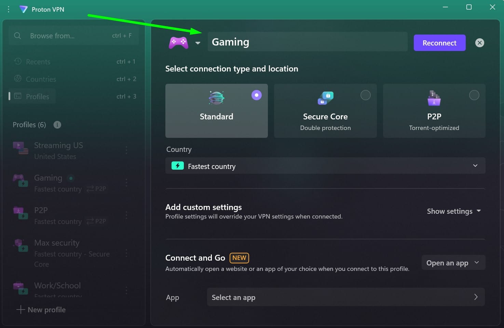Open the 'Open an app' dropdown
This screenshot has height=328, width=504.
click(x=453, y=263)
